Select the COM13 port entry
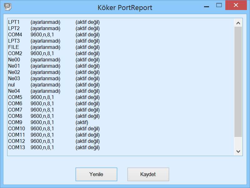 [x=47, y=147]
